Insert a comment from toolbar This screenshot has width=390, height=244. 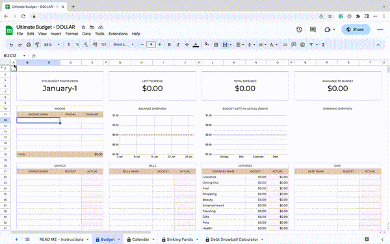point(294,45)
